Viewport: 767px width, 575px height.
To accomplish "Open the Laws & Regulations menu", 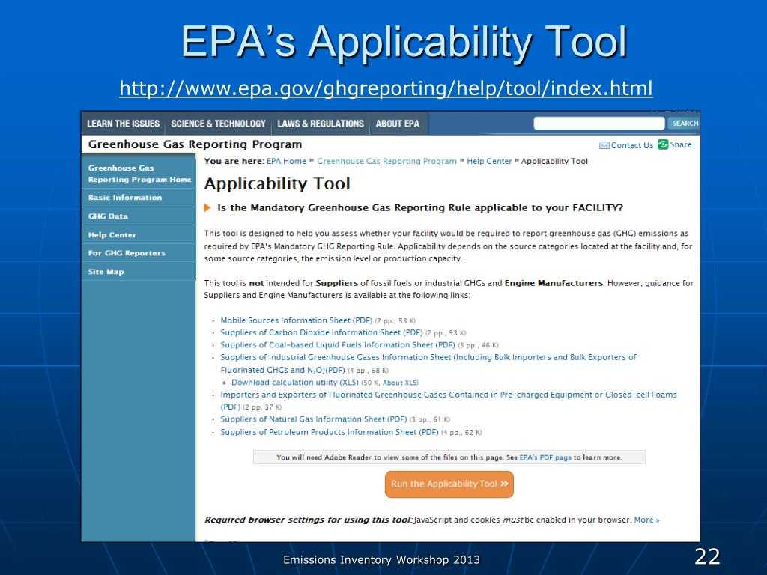I will pos(321,124).
